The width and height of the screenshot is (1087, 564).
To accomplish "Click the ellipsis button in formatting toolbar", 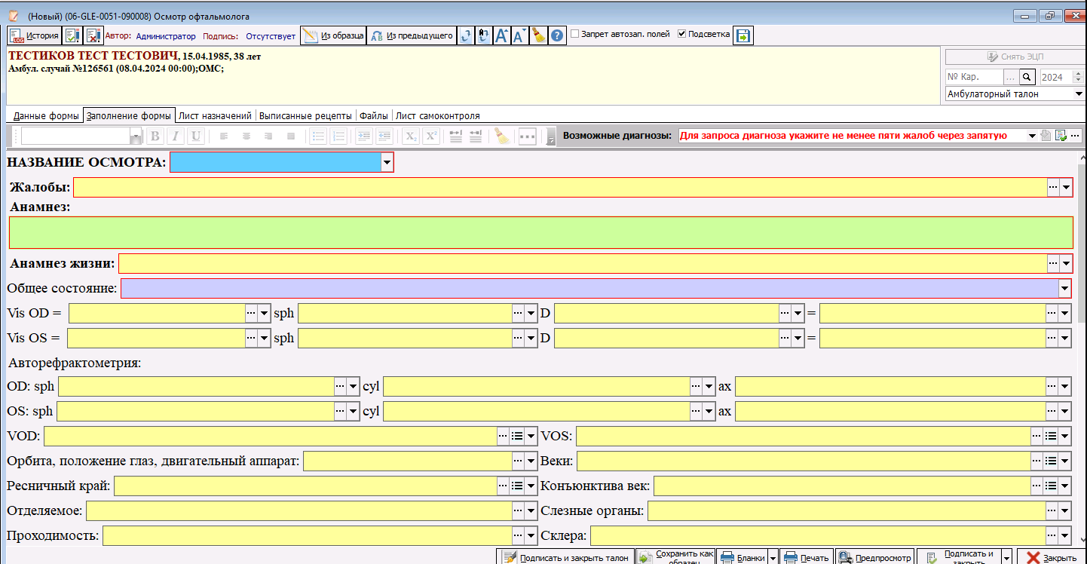I will click(x=528, y=136).
